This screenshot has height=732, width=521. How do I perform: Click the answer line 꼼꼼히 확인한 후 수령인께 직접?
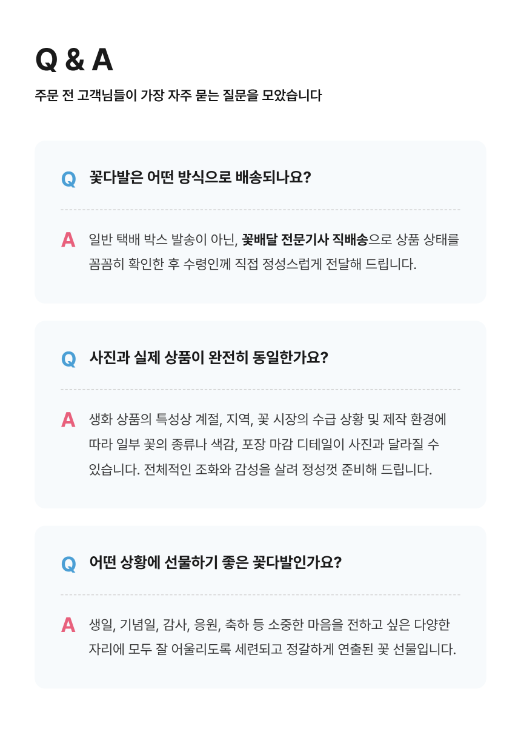[253, 265]
